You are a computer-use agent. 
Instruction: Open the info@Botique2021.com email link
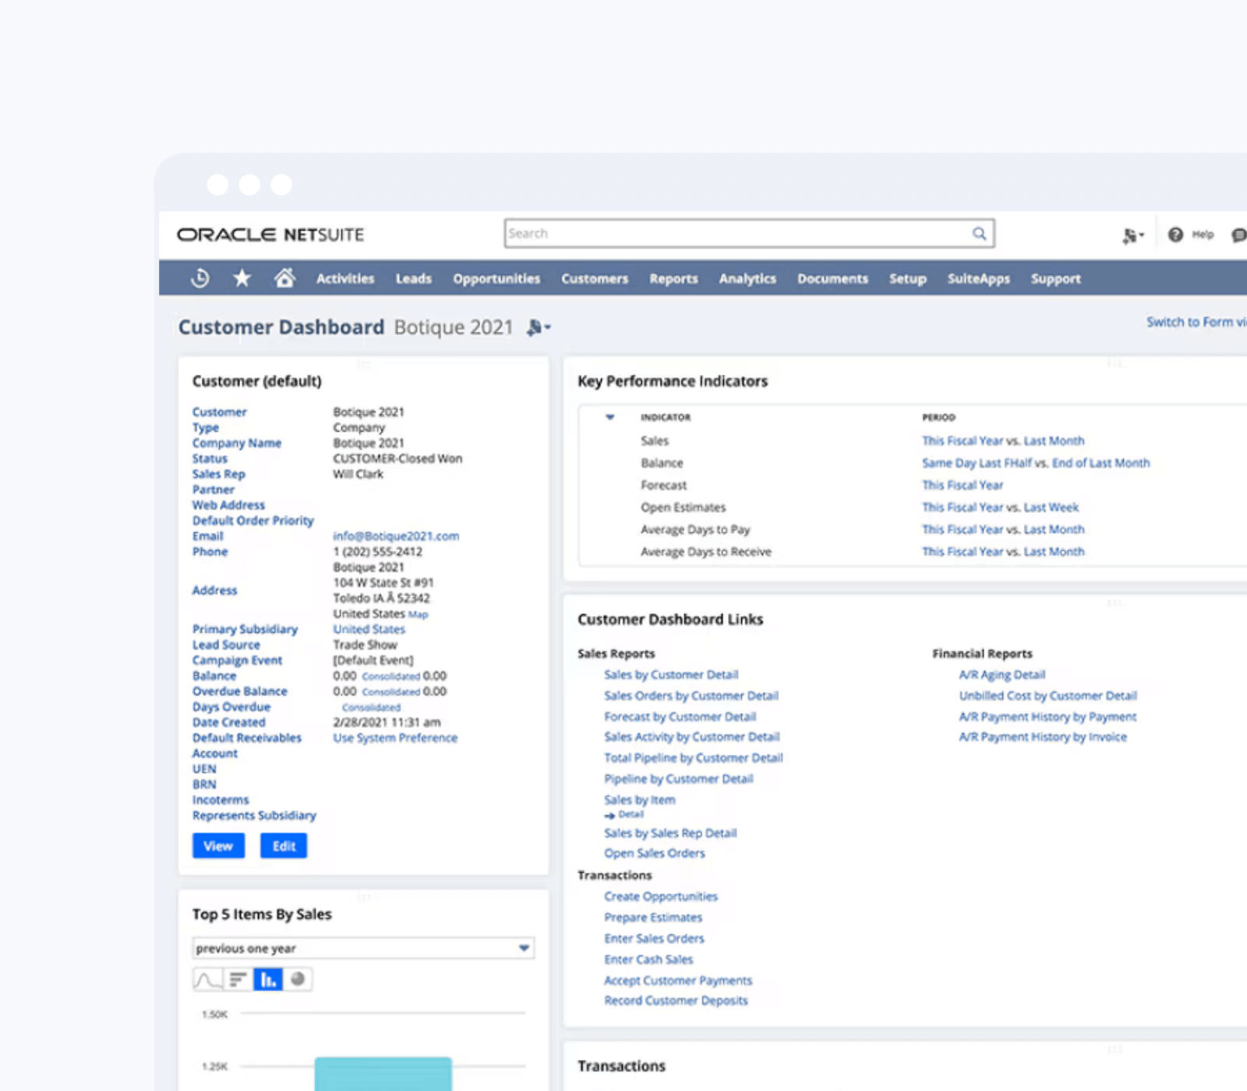(x=396, y=536)
